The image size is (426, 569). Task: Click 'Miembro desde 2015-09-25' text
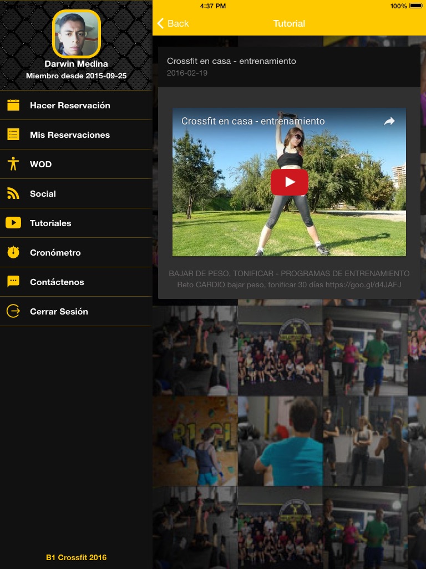tap(76, 76)
